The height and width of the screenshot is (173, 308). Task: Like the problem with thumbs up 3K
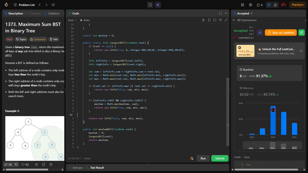click(x=8, y=164)
